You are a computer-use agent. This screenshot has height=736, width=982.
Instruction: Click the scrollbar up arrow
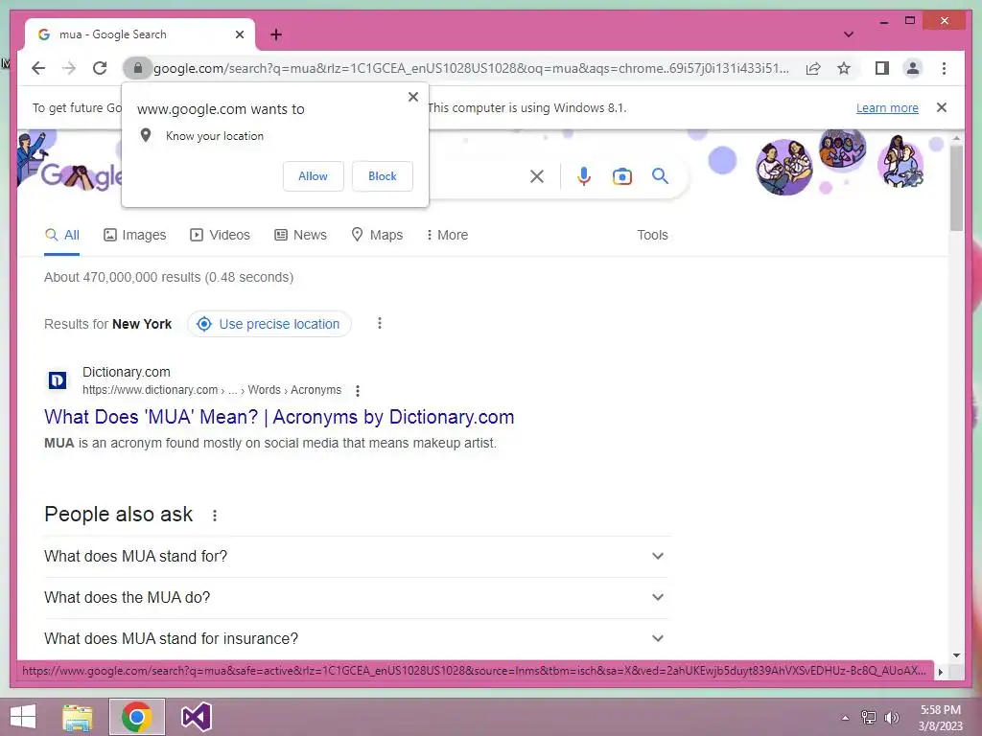coord(956,138)
